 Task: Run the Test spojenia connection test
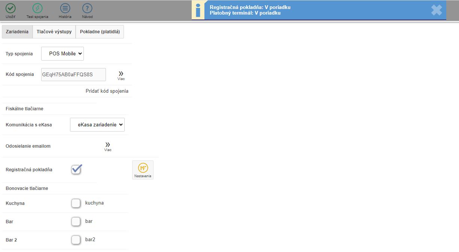pos(37,9)
